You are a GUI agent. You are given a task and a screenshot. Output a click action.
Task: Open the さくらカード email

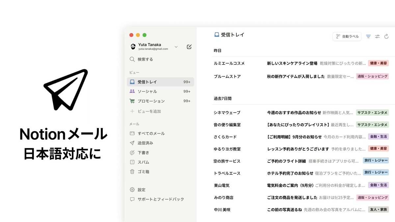(302, 136)
